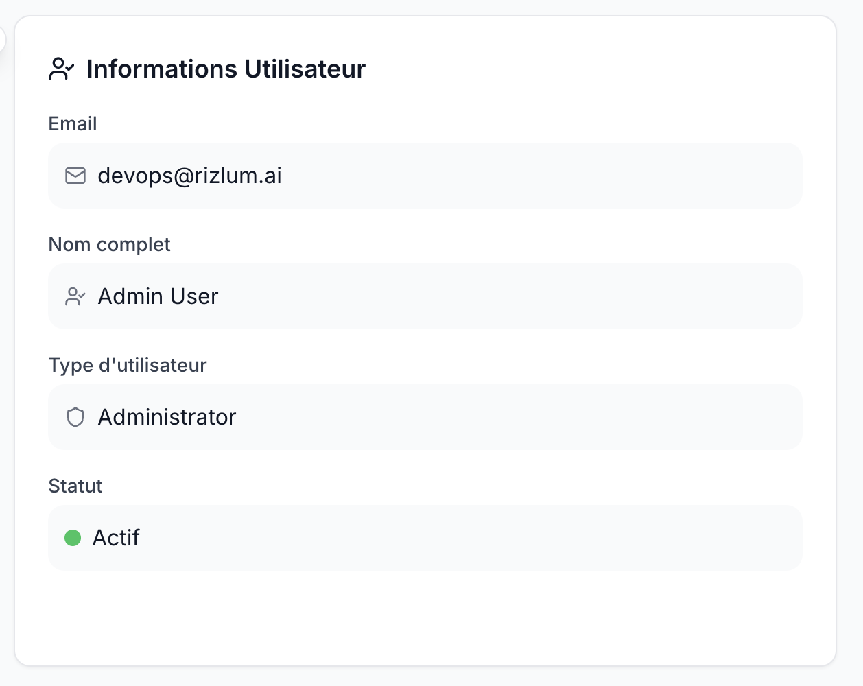Select the devops@rizlum.ai email text
Viewport: 863px width, 686px height.
click(190, 176)
